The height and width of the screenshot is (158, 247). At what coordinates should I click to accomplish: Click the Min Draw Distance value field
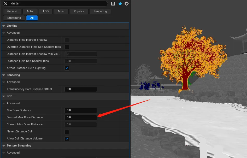(81, 110)
